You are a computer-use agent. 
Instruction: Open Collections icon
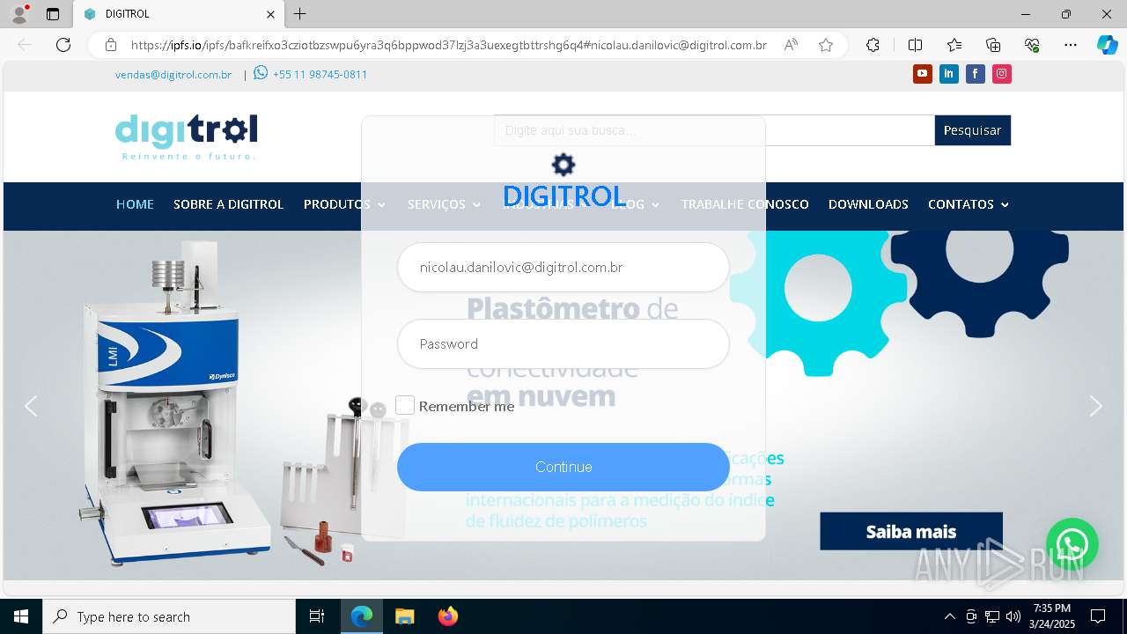[993, 45]
